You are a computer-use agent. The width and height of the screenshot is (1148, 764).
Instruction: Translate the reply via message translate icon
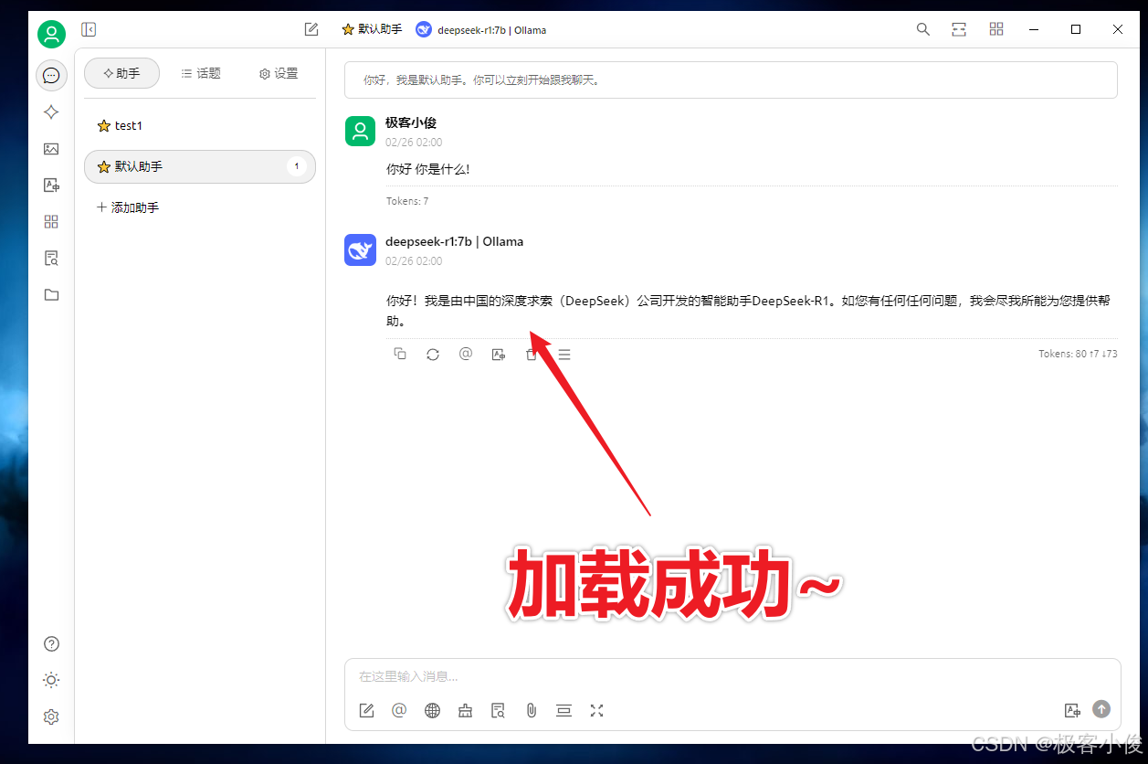point(499,354)
